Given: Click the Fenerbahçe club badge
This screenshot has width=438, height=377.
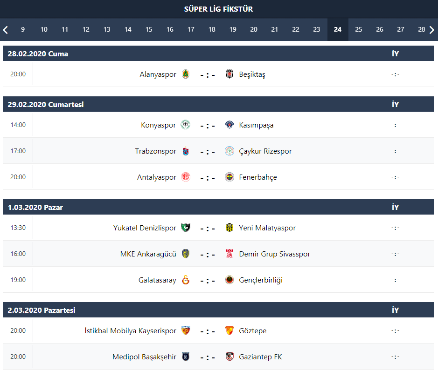Looking at the screenshot, I should [229, 177].
